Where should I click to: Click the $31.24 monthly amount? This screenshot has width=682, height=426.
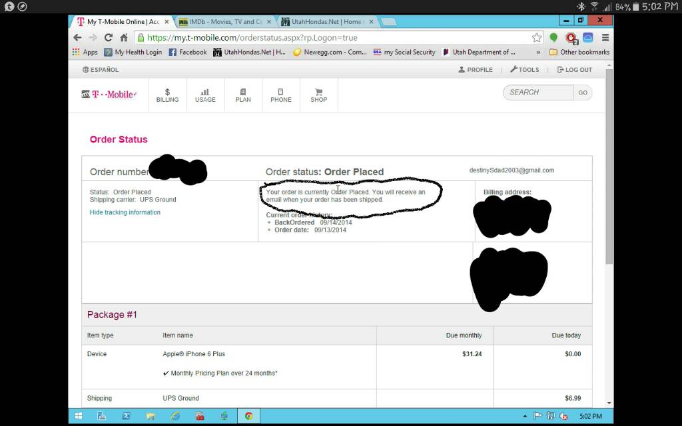click(x=472, y=354)
